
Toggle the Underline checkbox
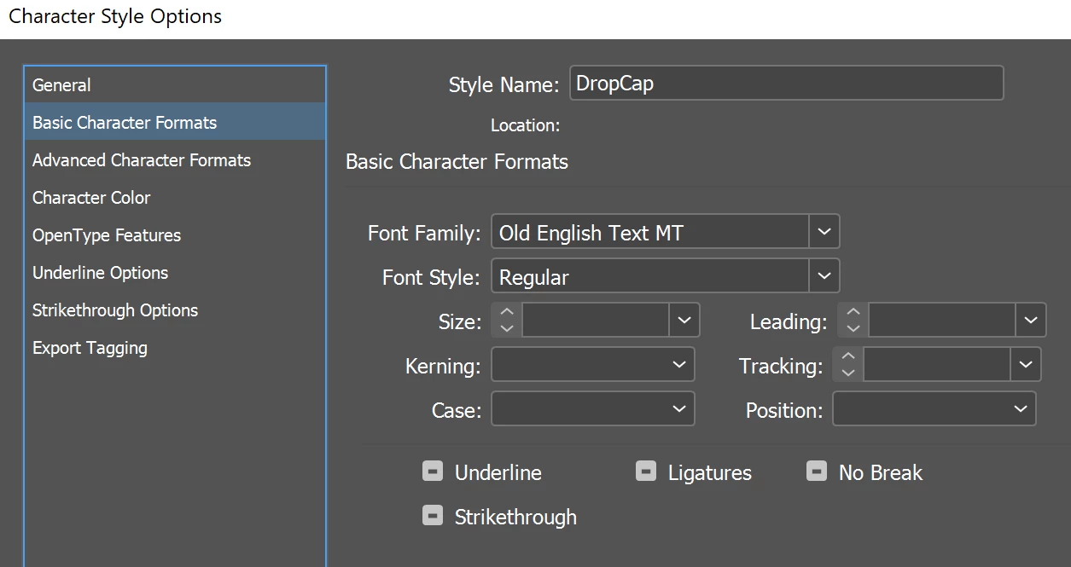pyautogui.click(x=433, y=471)
